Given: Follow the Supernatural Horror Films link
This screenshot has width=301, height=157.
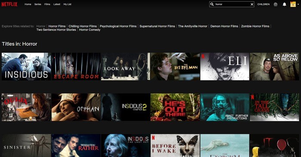Looking at the screenshot, I should click(157, 26).
